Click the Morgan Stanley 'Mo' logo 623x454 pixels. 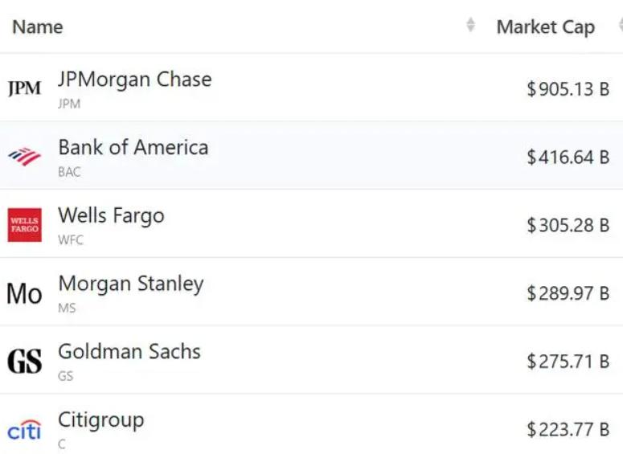coord(24,294)
